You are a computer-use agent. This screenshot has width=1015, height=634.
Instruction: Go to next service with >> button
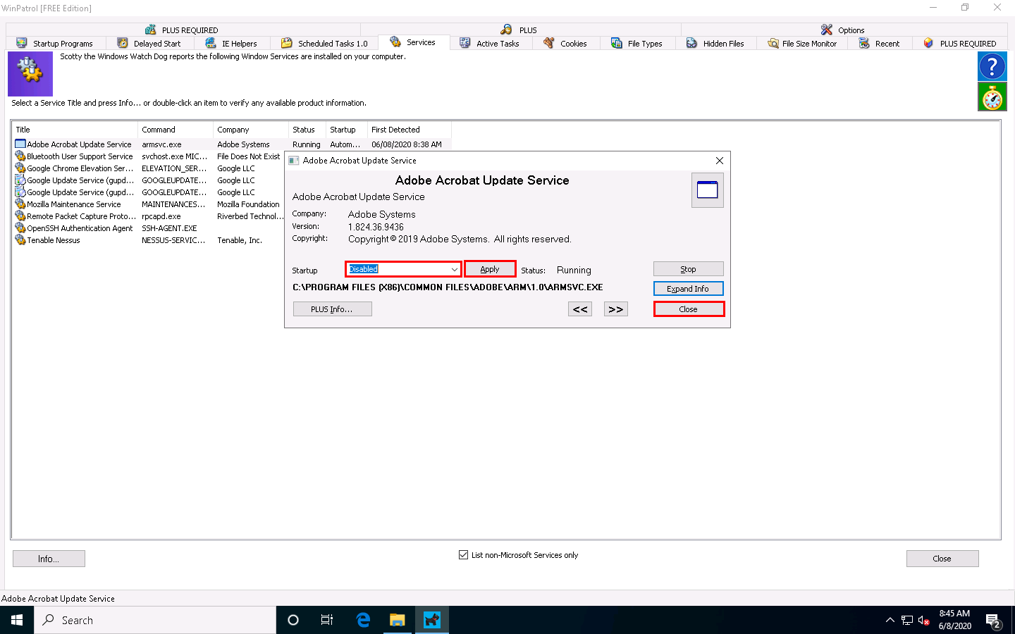click(616, 309)
